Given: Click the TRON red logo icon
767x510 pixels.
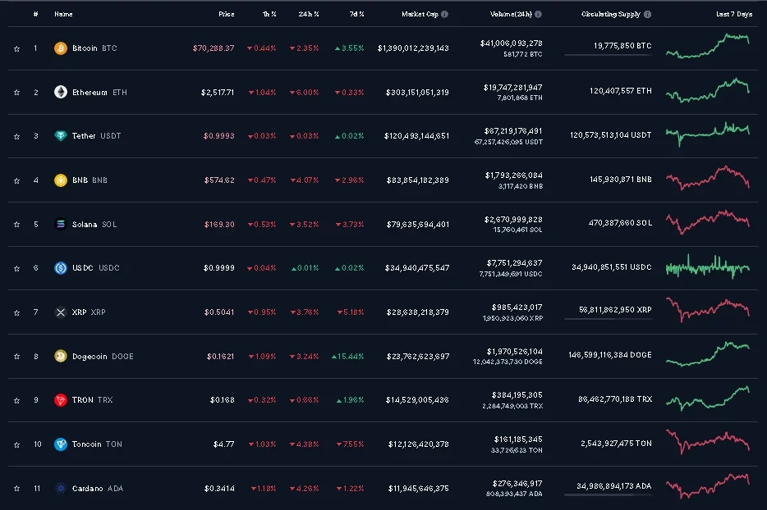Looking at the screenshot, I should point(60,400).
